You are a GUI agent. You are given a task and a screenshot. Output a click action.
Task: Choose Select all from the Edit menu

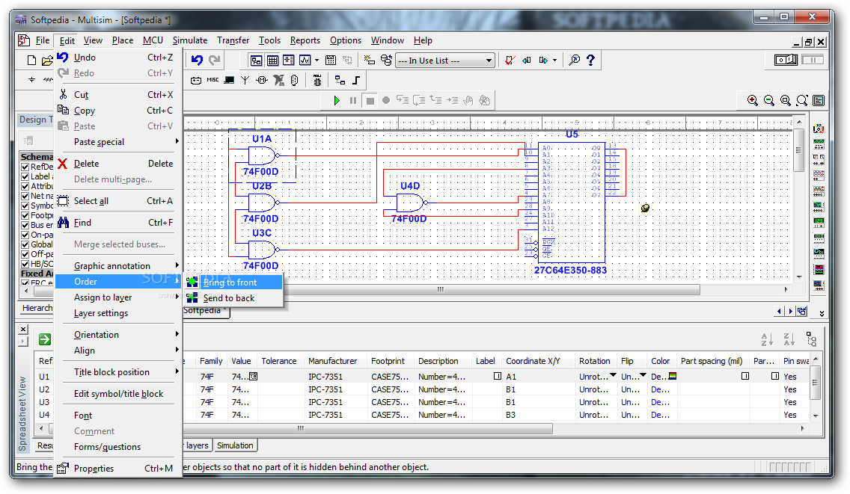(x=118, y=201)
